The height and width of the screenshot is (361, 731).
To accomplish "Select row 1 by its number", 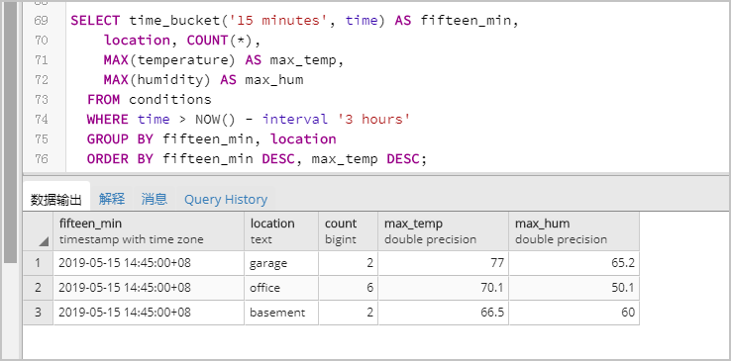I will [x=39, y=263].
